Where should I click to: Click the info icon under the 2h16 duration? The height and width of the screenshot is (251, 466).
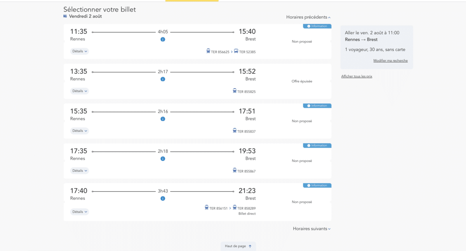163,119
